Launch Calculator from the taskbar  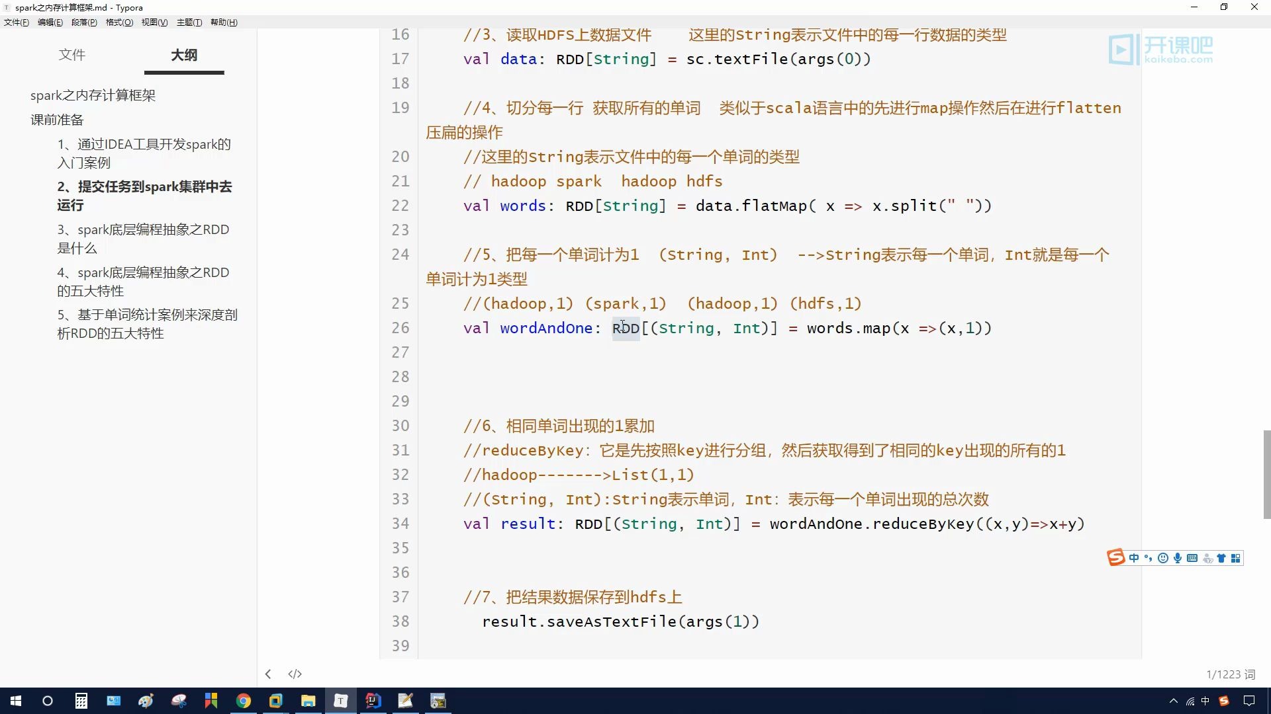[81, 701]
